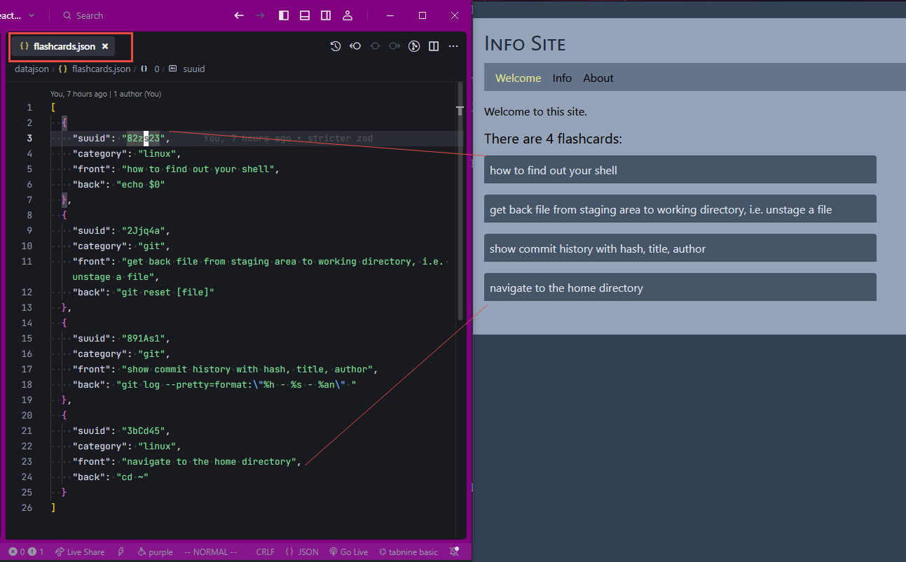
Task: Click the 'There are 4 flashcards:' text
Action: [553, 139]
